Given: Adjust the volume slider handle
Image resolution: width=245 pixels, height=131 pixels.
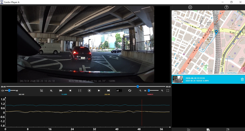Looking at the screenshot, I should tap(9, 90).
